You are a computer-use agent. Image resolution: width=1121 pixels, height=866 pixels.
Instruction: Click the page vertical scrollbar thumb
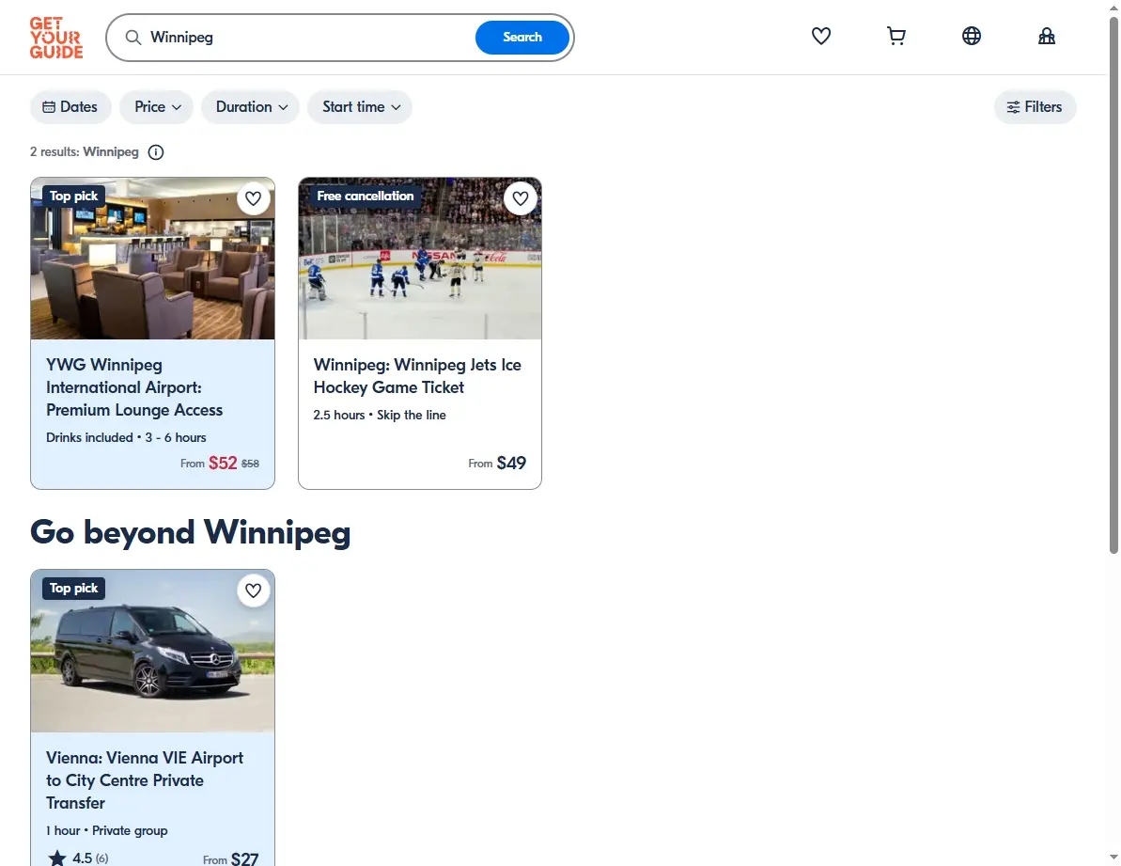(x=1113, y=285)
